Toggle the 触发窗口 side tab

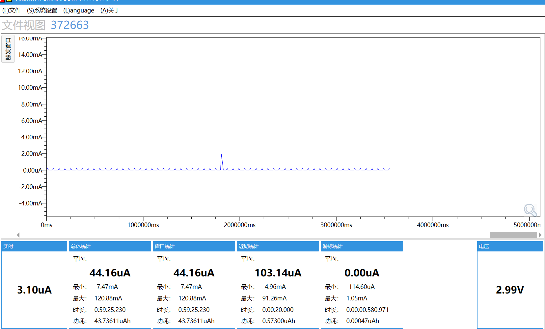point(8,49)
